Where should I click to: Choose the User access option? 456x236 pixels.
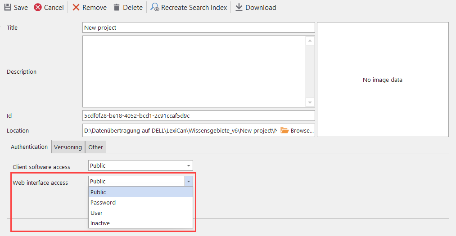[x=96, y=213]
